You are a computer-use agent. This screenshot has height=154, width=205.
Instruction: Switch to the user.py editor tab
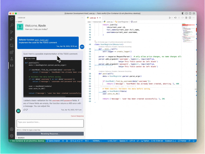tap(93, 18)
